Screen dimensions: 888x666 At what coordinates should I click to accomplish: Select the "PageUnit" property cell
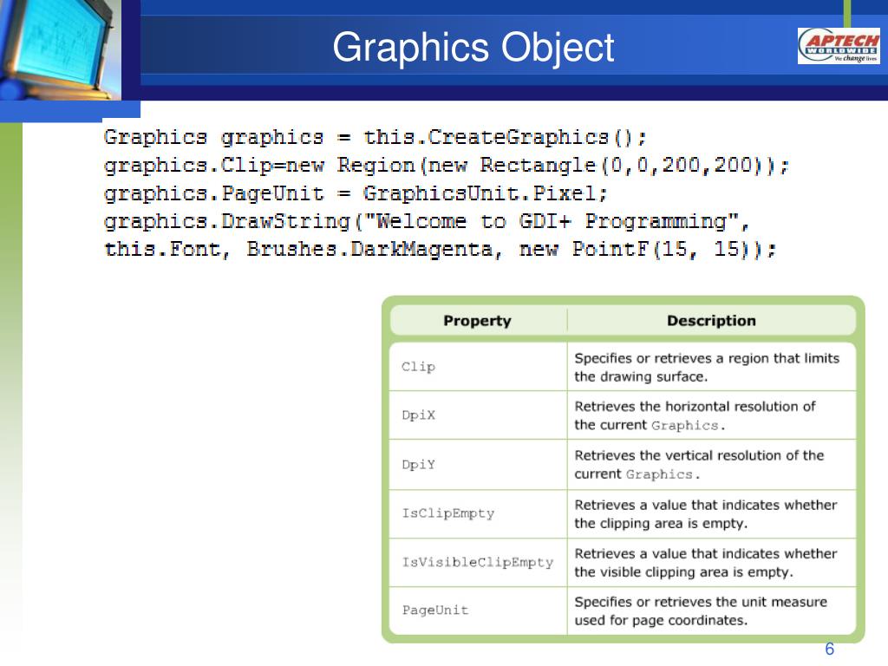(478, 610)
